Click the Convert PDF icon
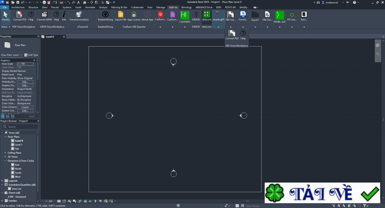This screenshot has width=385, height=208. (x=20, y=16)
